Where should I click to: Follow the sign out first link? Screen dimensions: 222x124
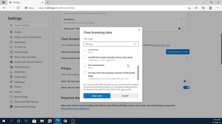pyautogui.click(x=126, y=90)
